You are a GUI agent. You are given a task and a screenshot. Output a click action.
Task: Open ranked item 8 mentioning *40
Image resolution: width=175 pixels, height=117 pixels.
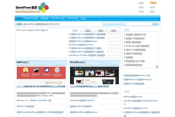point(135,61)
